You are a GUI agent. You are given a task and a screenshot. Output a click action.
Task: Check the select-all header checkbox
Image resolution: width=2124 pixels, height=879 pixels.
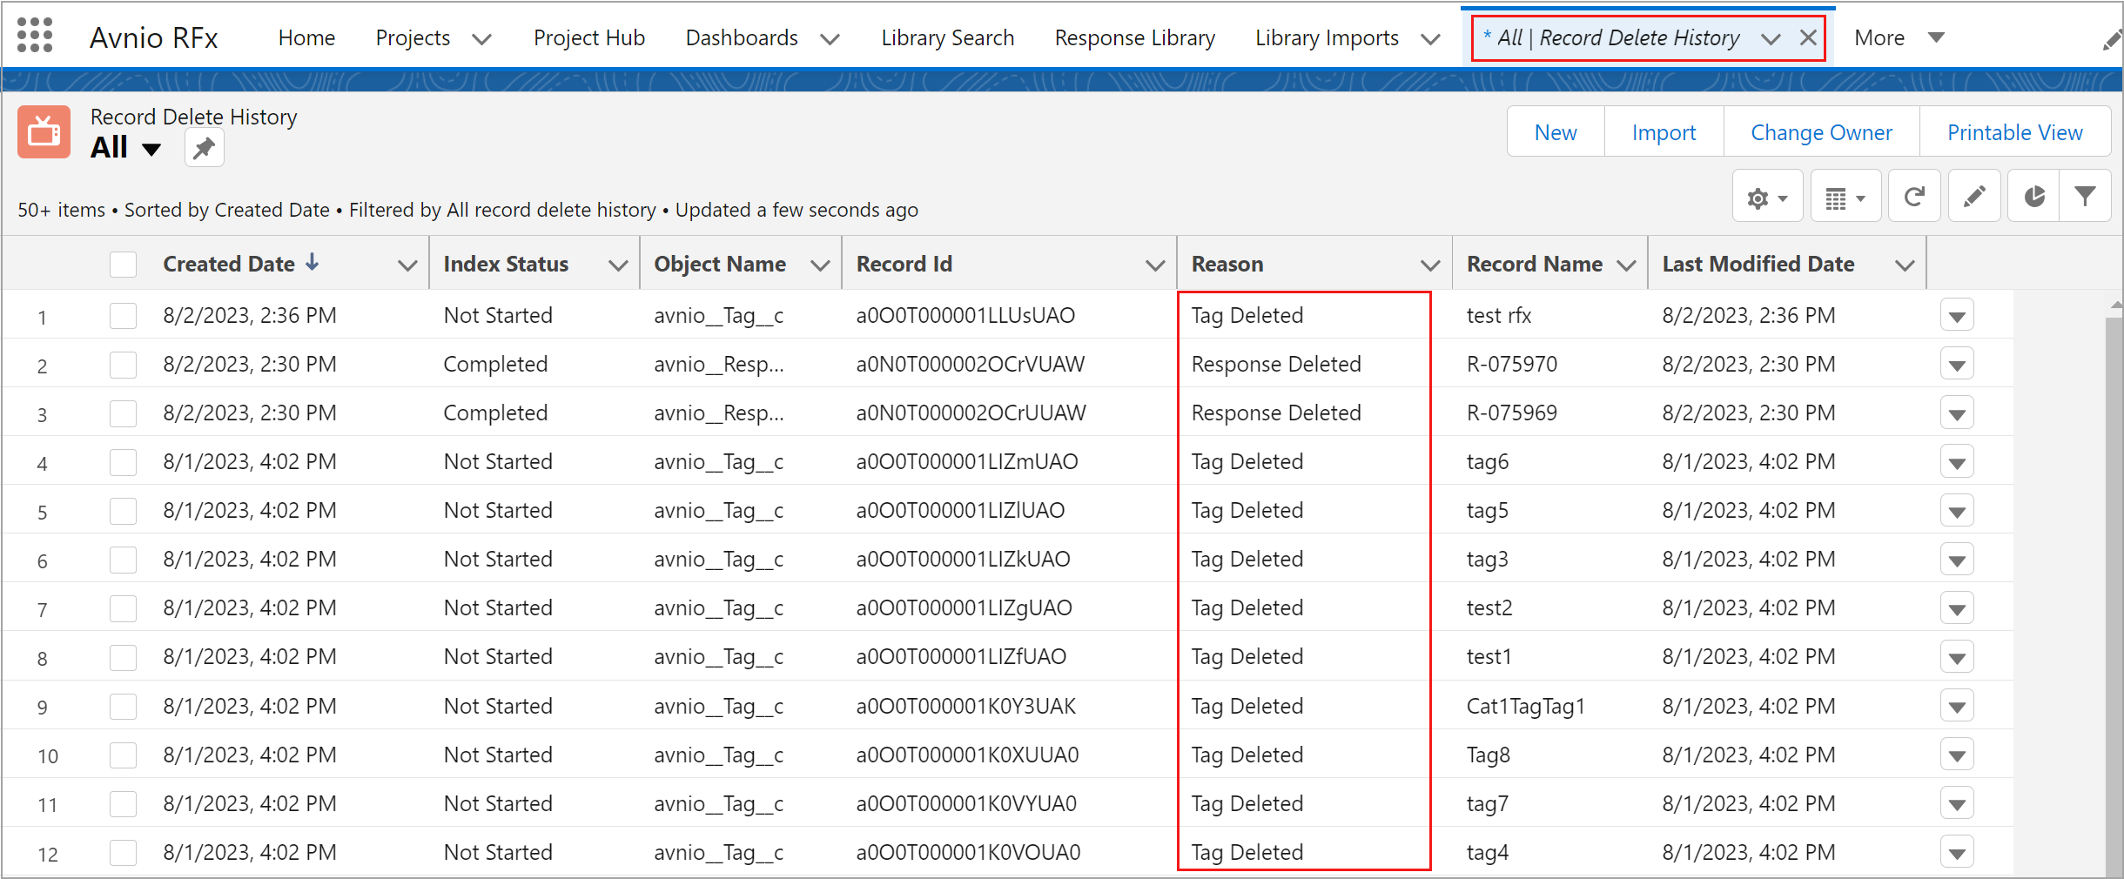124,264
